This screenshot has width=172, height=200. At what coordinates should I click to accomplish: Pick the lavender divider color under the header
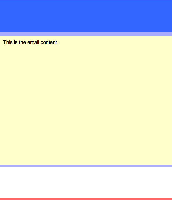(86, 34)
